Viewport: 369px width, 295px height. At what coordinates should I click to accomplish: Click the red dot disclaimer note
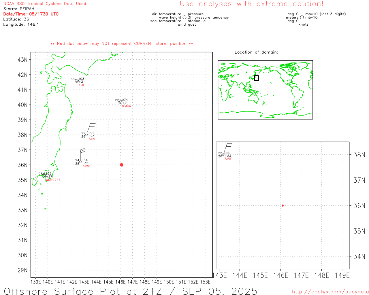[x=122, y=44]
